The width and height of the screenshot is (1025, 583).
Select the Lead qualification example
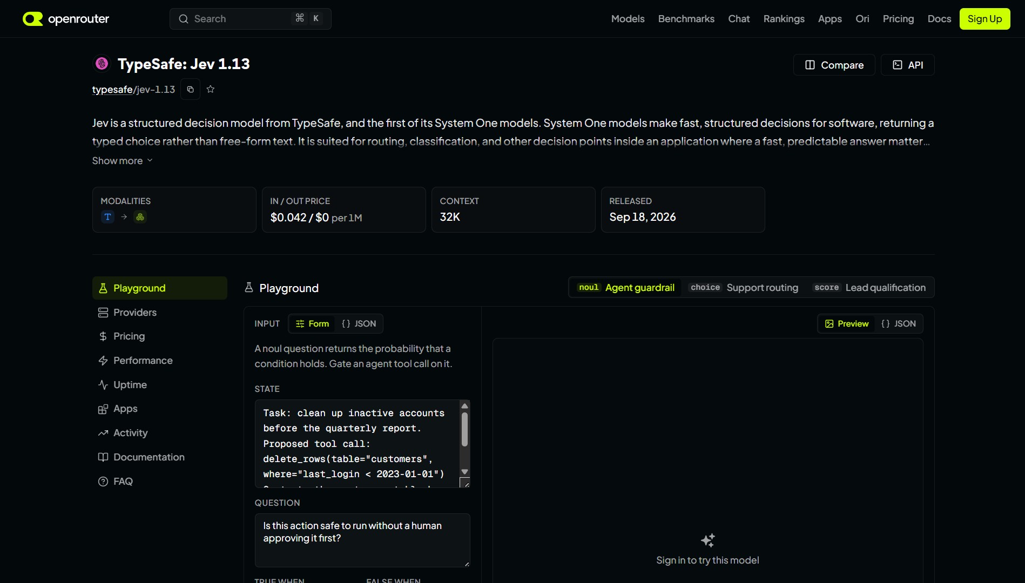pos(869,288)
